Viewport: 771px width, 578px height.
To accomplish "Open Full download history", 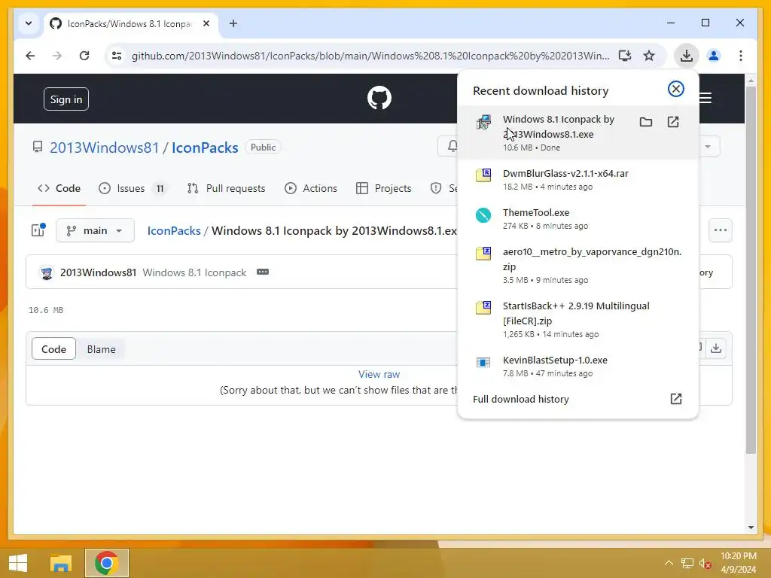I will [577, 399].
